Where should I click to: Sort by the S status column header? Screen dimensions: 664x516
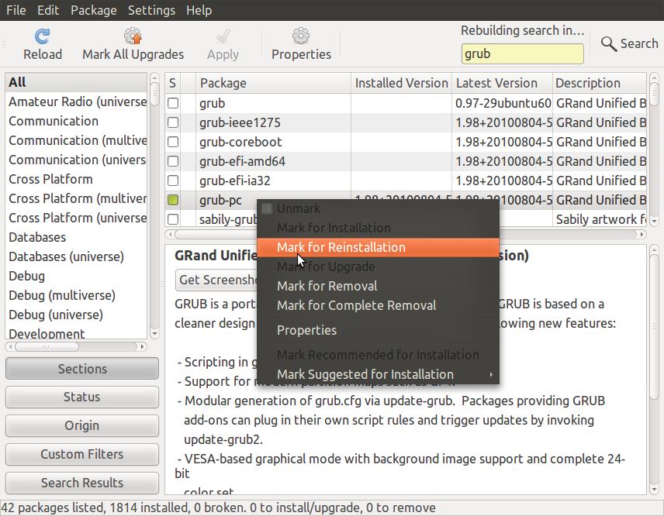[x=172, y=83]
